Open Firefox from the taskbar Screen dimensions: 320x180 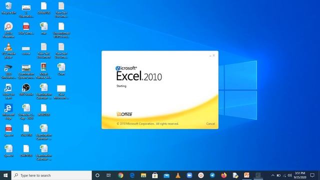[224, 175]
